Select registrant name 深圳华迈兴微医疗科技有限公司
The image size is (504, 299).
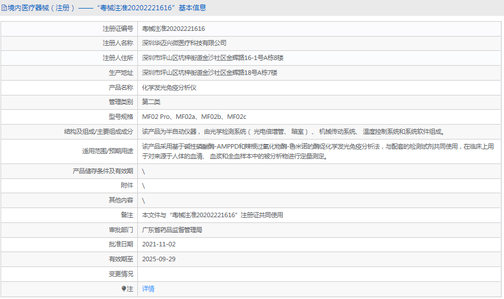click(184, 43)
